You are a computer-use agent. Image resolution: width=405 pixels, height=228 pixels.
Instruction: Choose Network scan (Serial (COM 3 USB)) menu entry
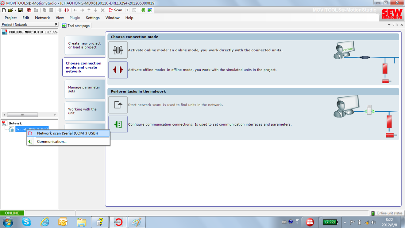(67, 133)
